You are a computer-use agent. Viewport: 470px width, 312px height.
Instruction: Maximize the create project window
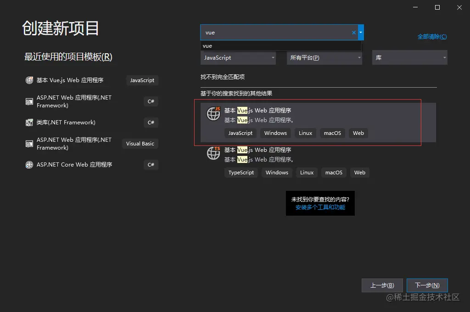437,7
